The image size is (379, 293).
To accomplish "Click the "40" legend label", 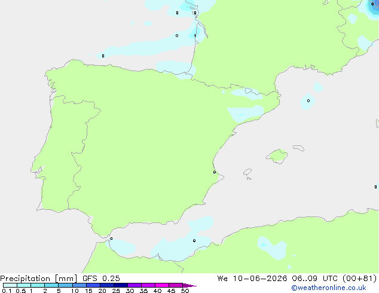I will click(x=157, y=291).
